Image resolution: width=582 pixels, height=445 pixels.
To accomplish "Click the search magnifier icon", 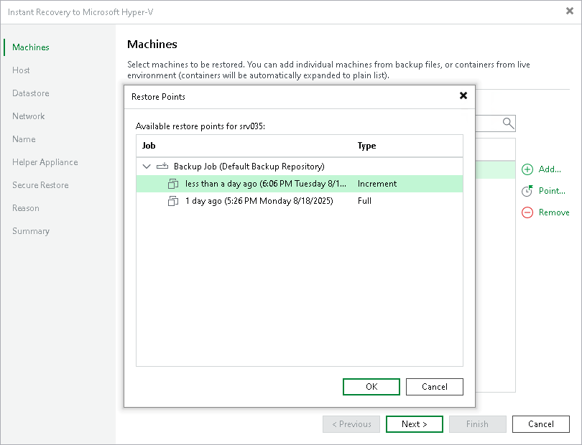I will tap(508, 123).
